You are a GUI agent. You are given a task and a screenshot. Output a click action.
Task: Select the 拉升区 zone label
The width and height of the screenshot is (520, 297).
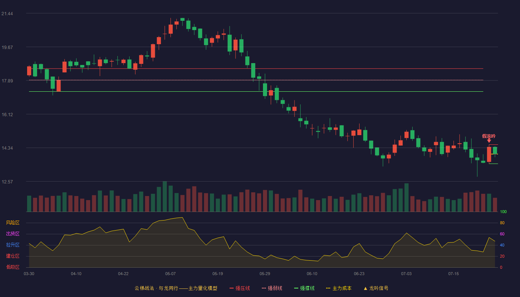pos(13,245)
